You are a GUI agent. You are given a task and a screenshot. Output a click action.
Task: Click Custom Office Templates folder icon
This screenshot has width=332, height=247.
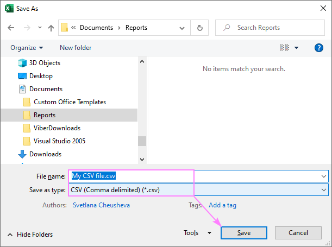pos(27,102)
